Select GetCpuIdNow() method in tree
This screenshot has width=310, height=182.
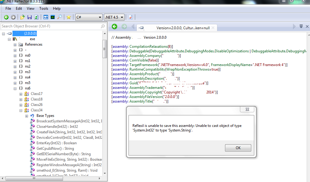tap(55, 149)
